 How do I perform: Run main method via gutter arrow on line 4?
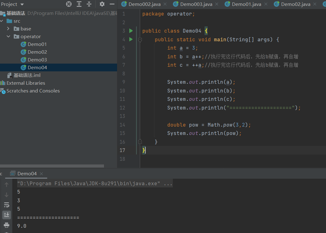(x=131, y=39)
